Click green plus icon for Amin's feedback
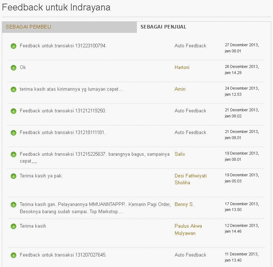Viewport: 273px width, 267px height. pos(13,89)
